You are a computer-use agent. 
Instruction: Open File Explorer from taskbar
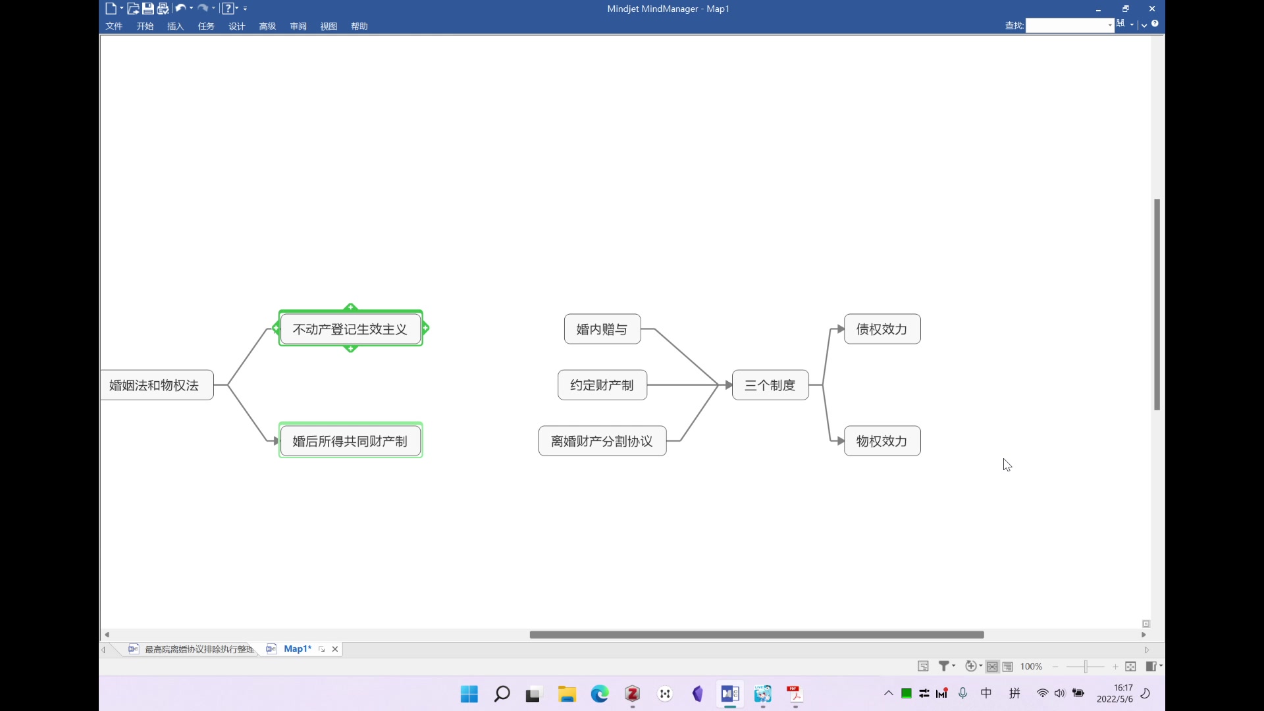[567, 694]
